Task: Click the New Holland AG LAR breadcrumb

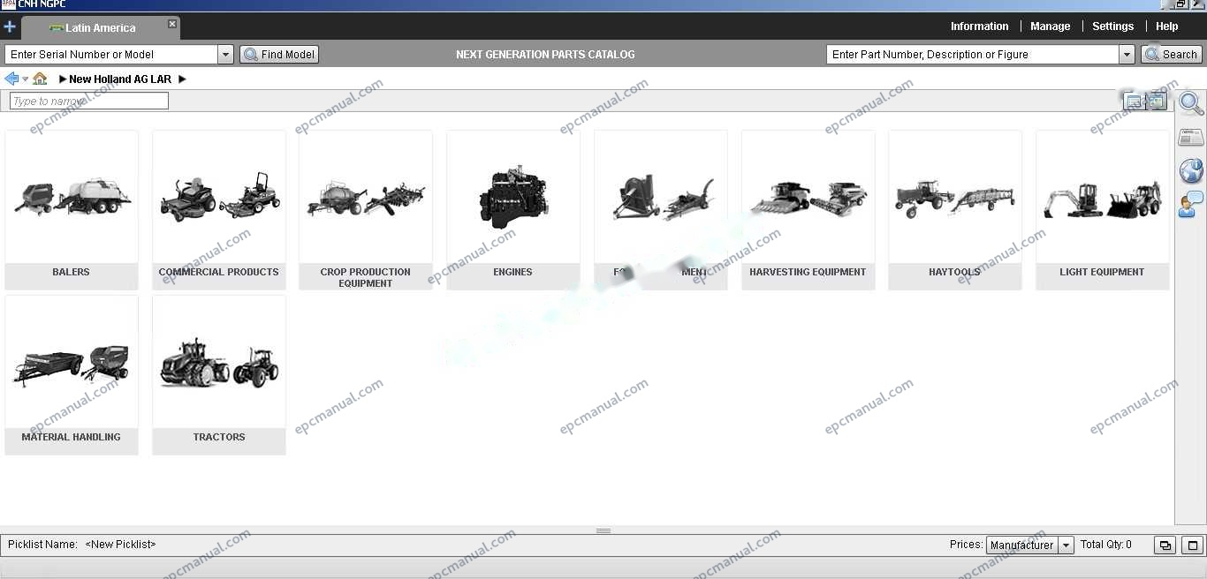Action: pyautogui.click(x=120, y=79)
